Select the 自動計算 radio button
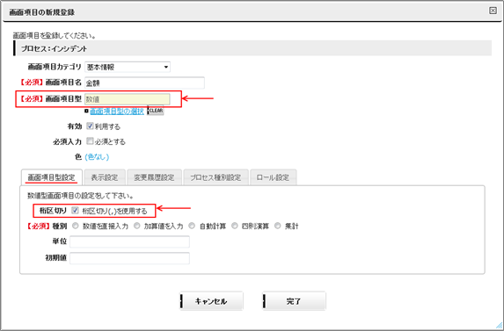The width and height of the screenshot is (504, 331). [x=192, y=226]
